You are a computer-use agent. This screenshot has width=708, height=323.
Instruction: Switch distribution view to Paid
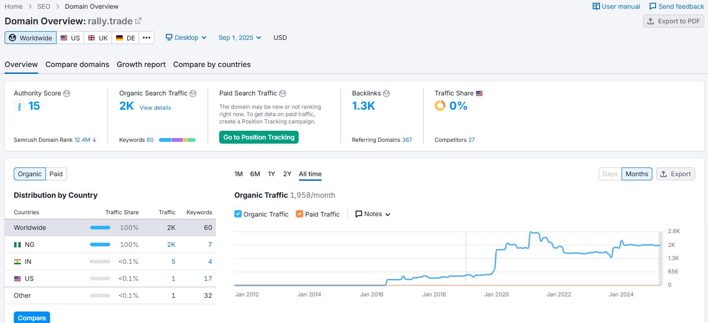[56, 174]
